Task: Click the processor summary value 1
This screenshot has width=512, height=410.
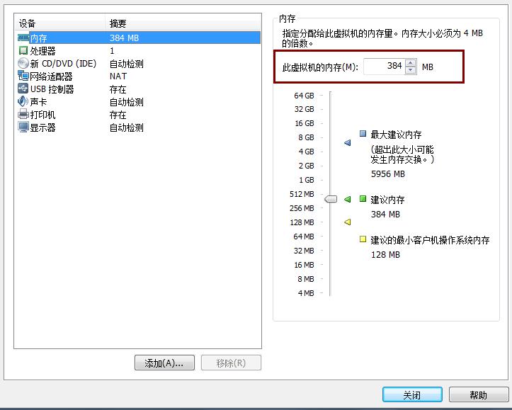Action: (x=112, y=50)
